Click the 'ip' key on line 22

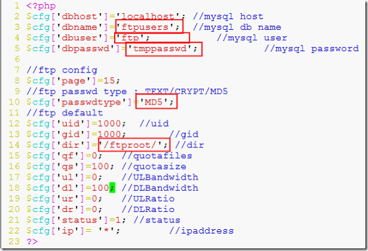pos(67,231)
